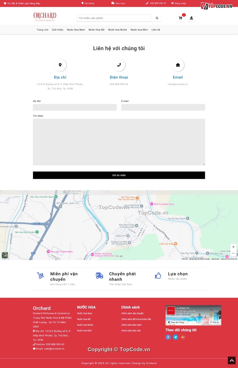Viewport: 238px width, 368px height.
Task: Open the user account icon
Action: click(191, 18)
